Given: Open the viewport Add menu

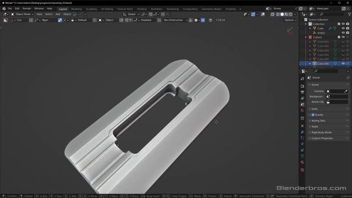Looking at the screenshot, I should coord(58,14).
